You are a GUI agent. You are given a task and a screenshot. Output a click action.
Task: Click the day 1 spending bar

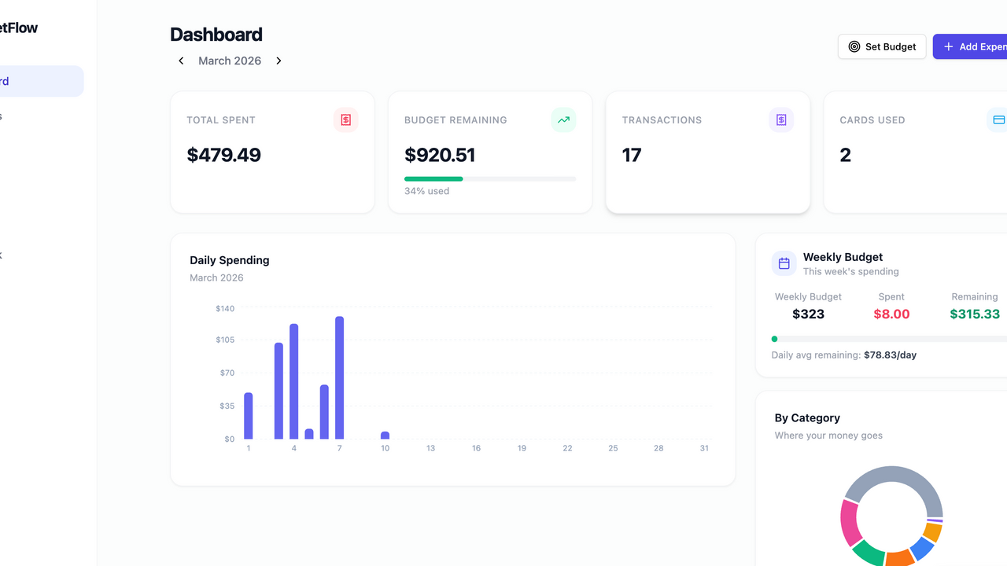[249, 416]
